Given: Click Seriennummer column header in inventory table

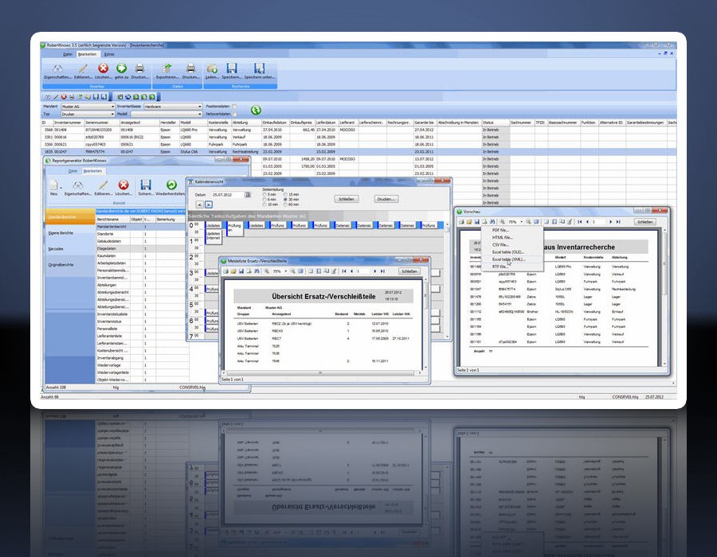Looking at the screenshot, I should pos(101,123).
